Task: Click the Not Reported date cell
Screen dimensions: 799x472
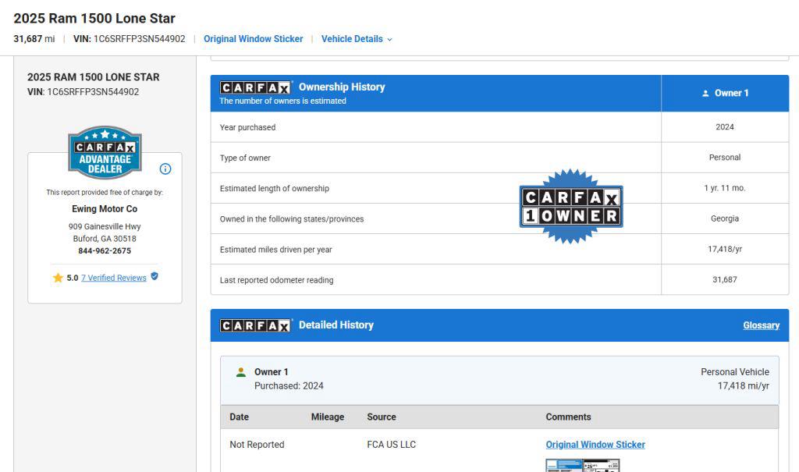Action: point(257,445)
